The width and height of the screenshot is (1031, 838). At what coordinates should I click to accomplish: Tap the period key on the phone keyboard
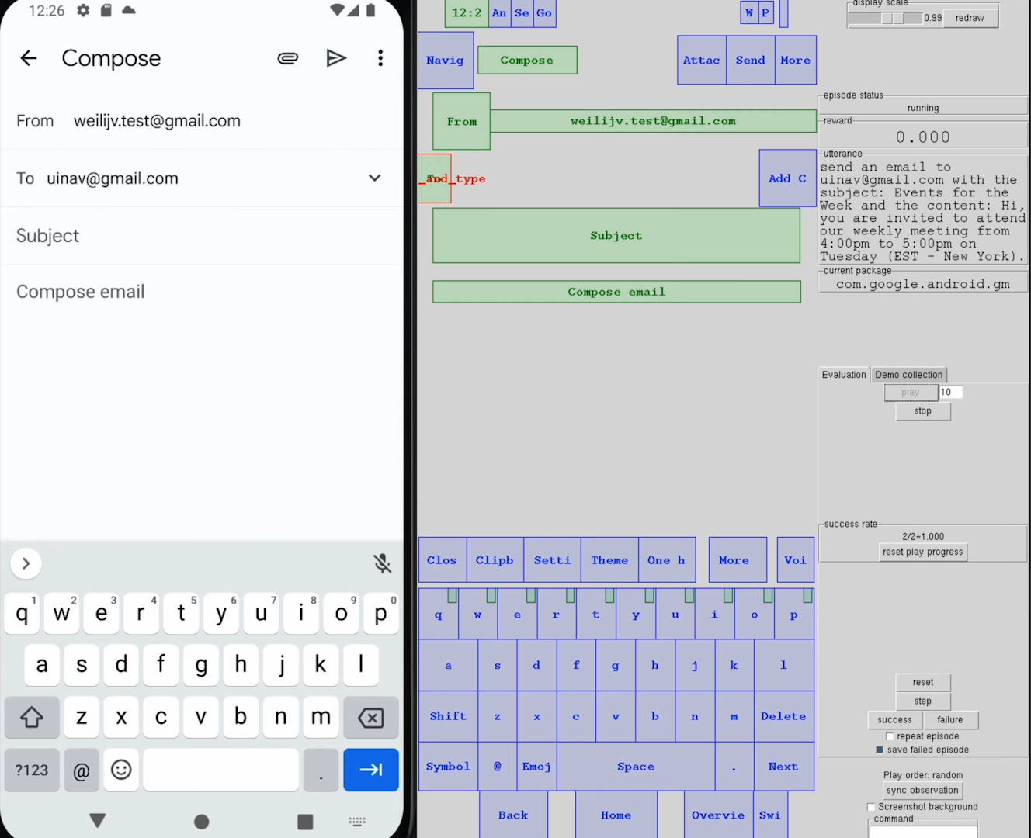(321, 770)
